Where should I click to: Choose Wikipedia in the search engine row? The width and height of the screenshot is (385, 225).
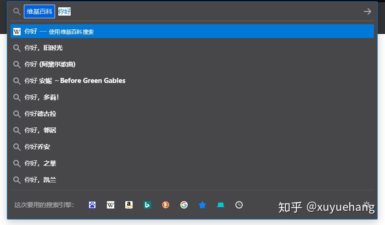point(111,205)
